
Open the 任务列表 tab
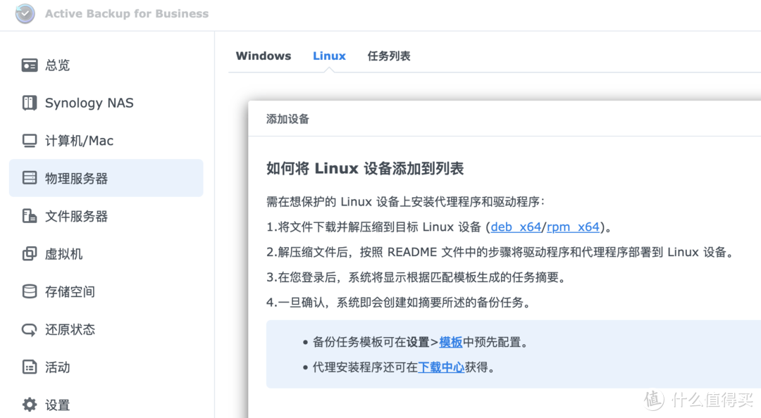(388, 56)
